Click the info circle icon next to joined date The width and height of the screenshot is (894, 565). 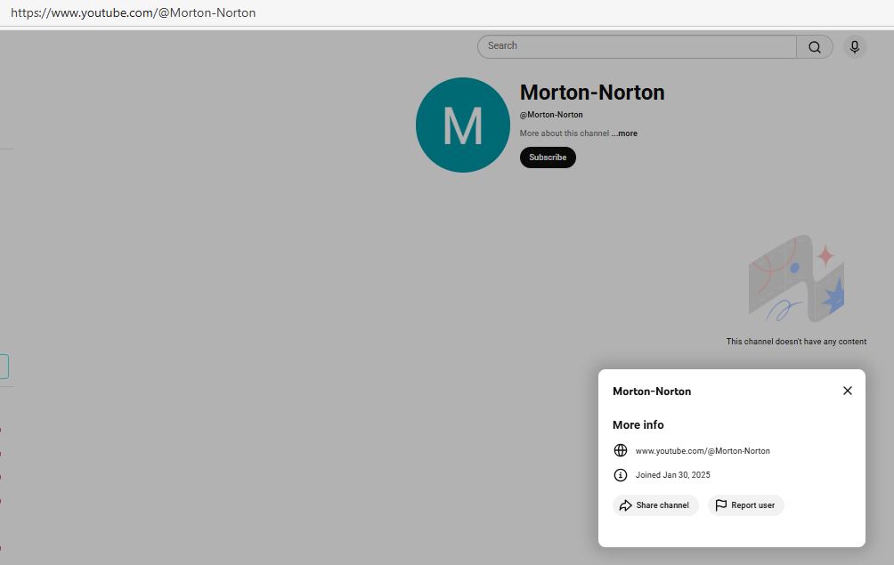621,475
